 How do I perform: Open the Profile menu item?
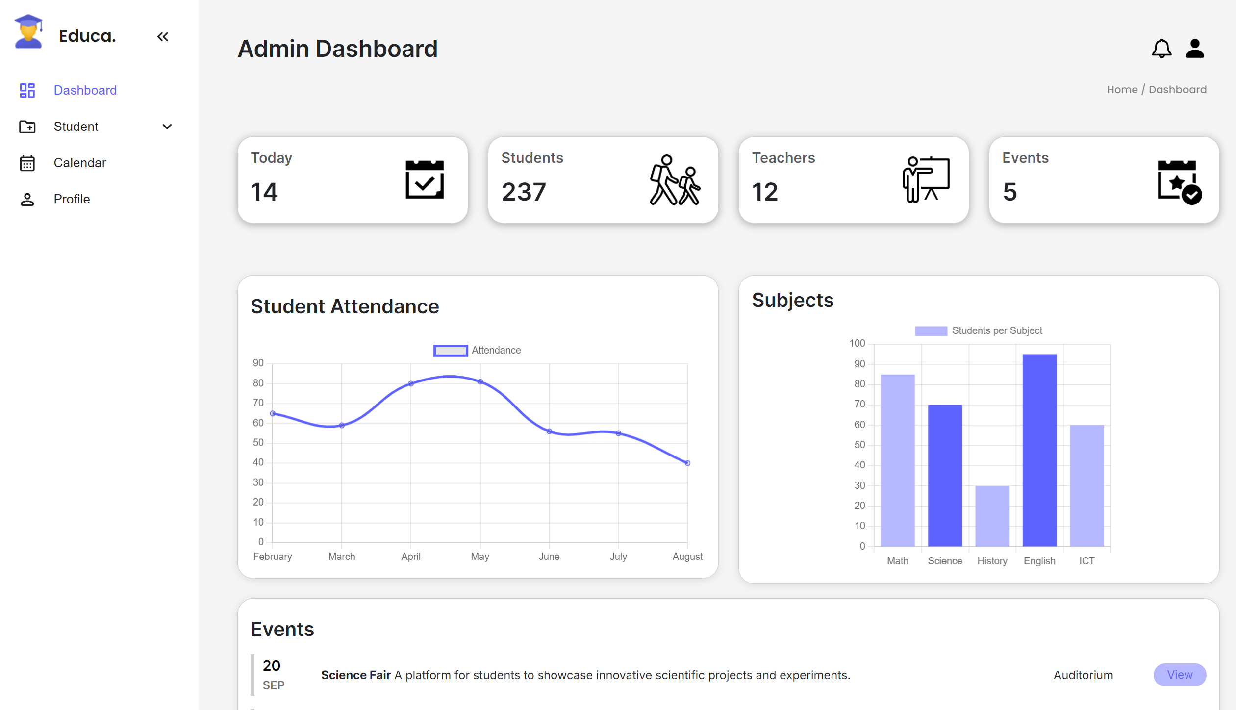click(x=72, y=199)
